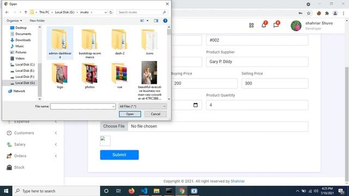Image resolution: width=349 pixels, height=196 pixels.
Task: Select the photos folder
Action: [89, 76]
